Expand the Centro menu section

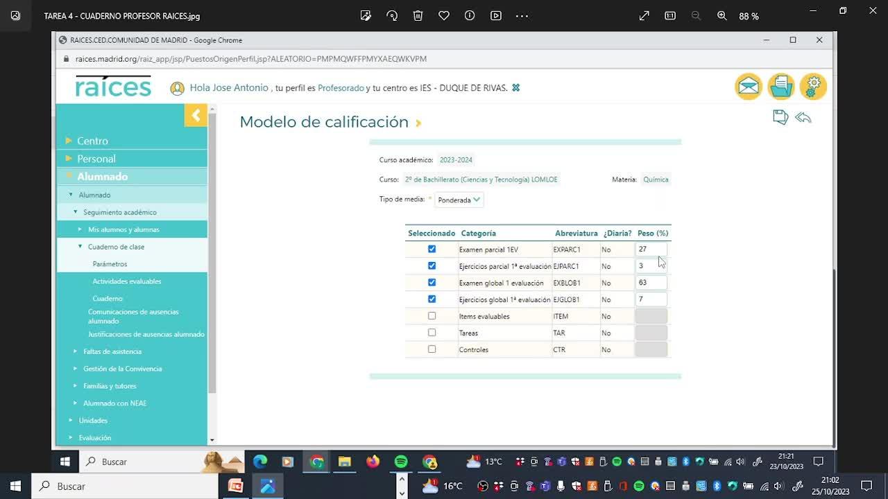92,141
